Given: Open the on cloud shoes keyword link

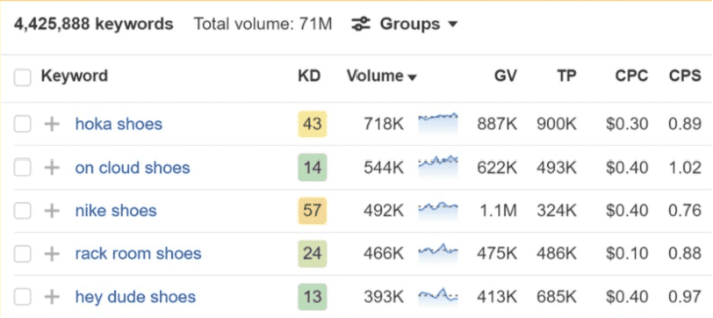Looking at the screenshot, I should point(133,168).
